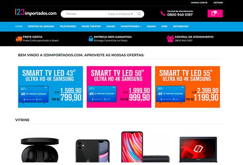Image resolution: width=243 pixels, height=165 pixels.
Task: Expand the Smartphones menu chevron
Action: click(x=141, y=26)
